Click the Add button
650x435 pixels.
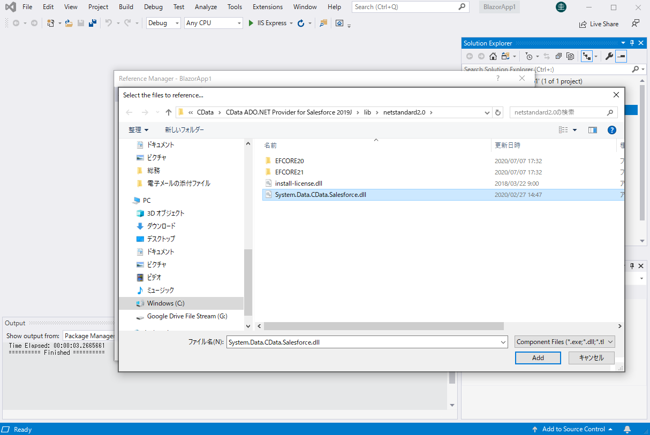click(x=538, y=358)
